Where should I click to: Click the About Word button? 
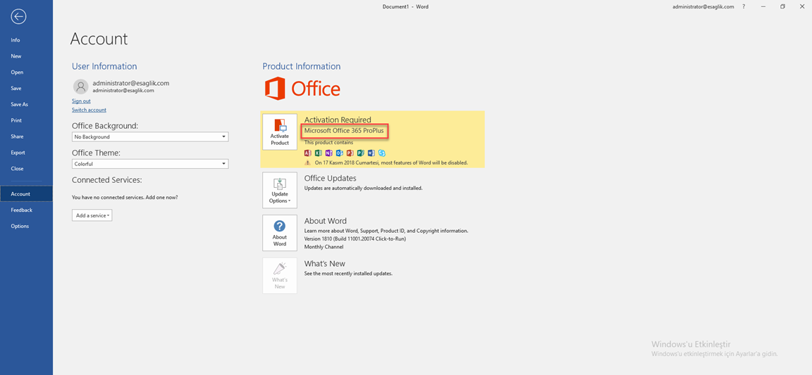click(x=280, y=233)
